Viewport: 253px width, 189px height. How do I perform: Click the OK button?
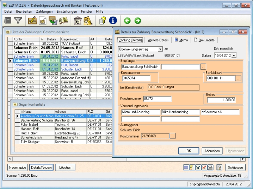(x=189, y=151)
